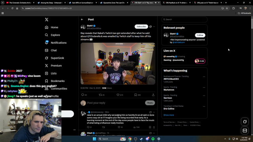
Task: Repost shelovesrey's reply
Action: [x=104, y=127]
